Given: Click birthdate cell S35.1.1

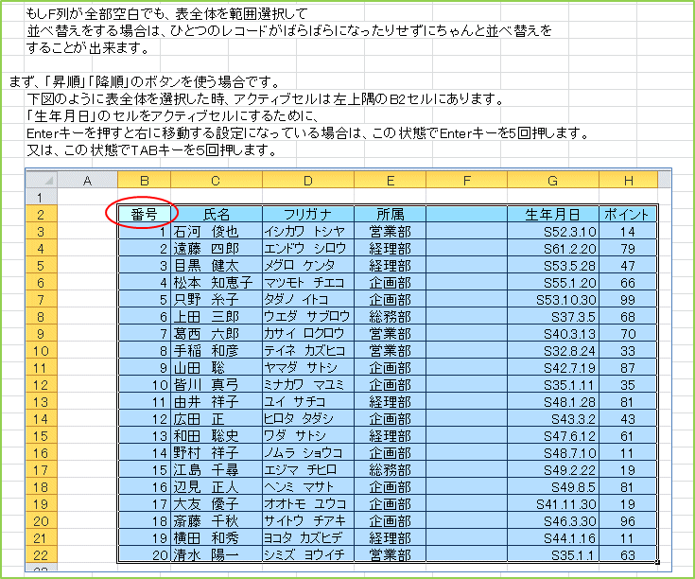Looking at the screenshot, I should [x=553, y=554].
